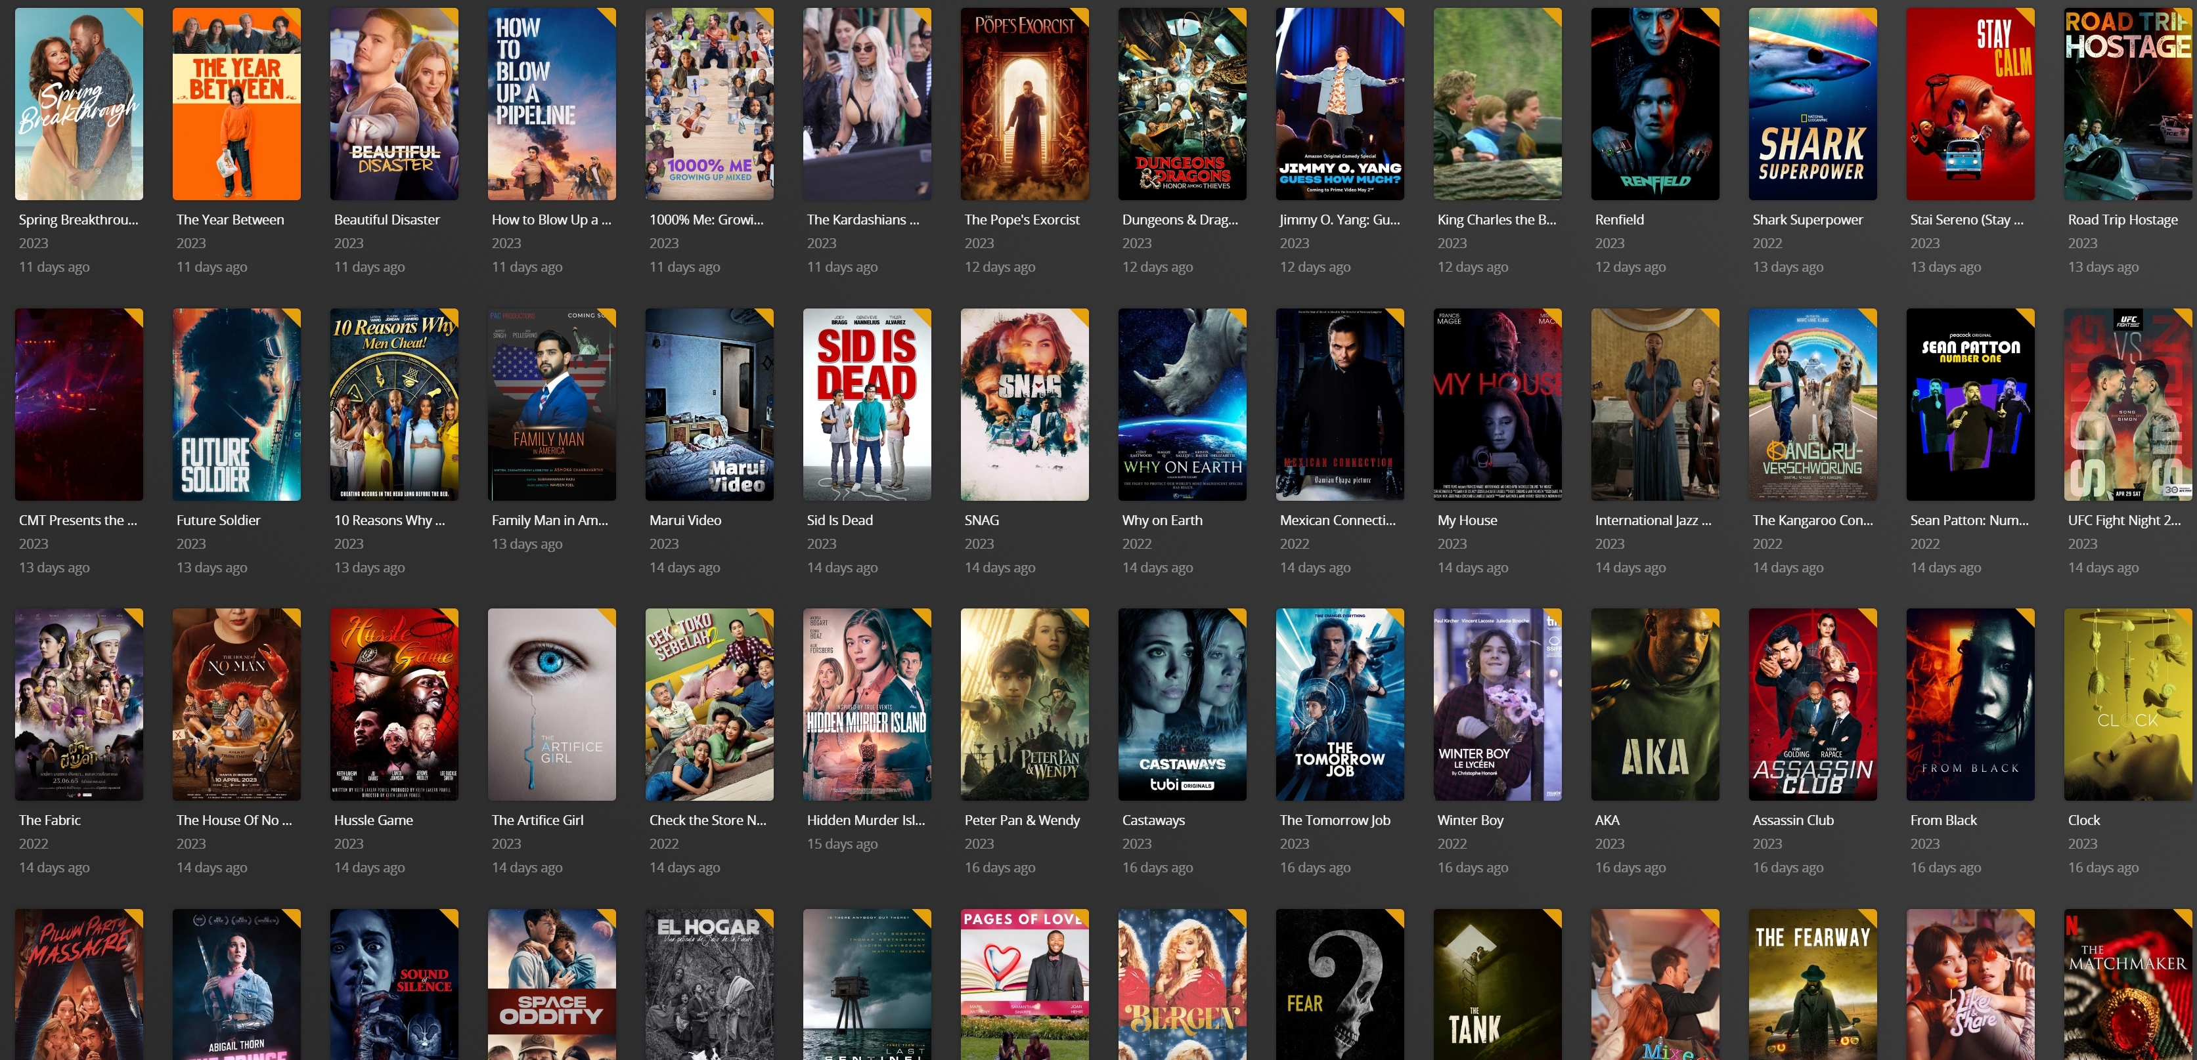Select the Sean Patton Number One poster
2197x1060 pixels.
(x=1970, y=405)
